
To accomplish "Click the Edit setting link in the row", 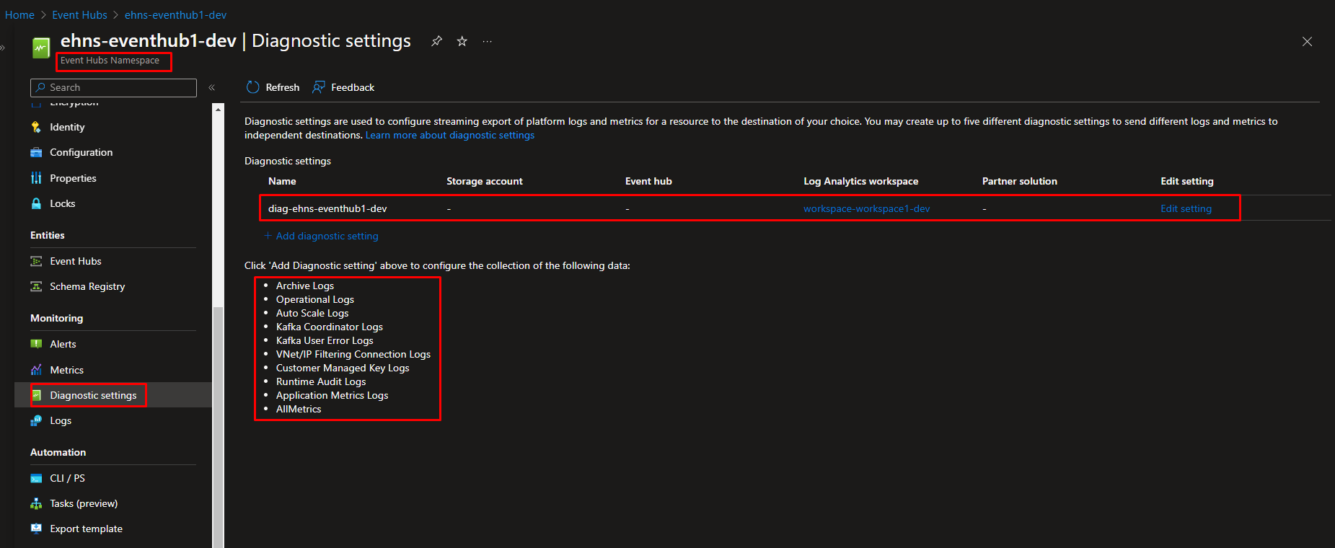I will (x=1186, y=208).
